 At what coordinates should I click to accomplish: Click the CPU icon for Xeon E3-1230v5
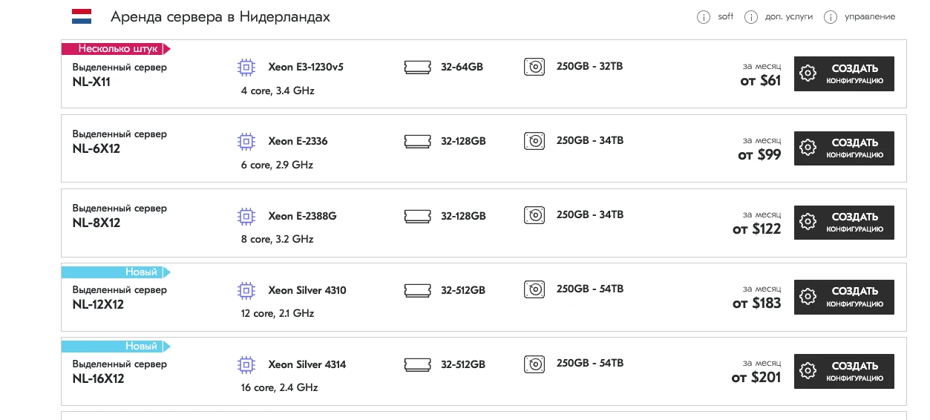246,68
